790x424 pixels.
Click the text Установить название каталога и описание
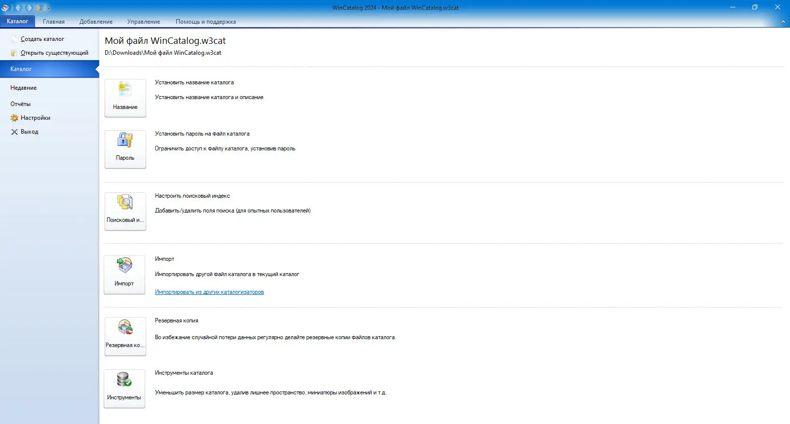[209, 97]
